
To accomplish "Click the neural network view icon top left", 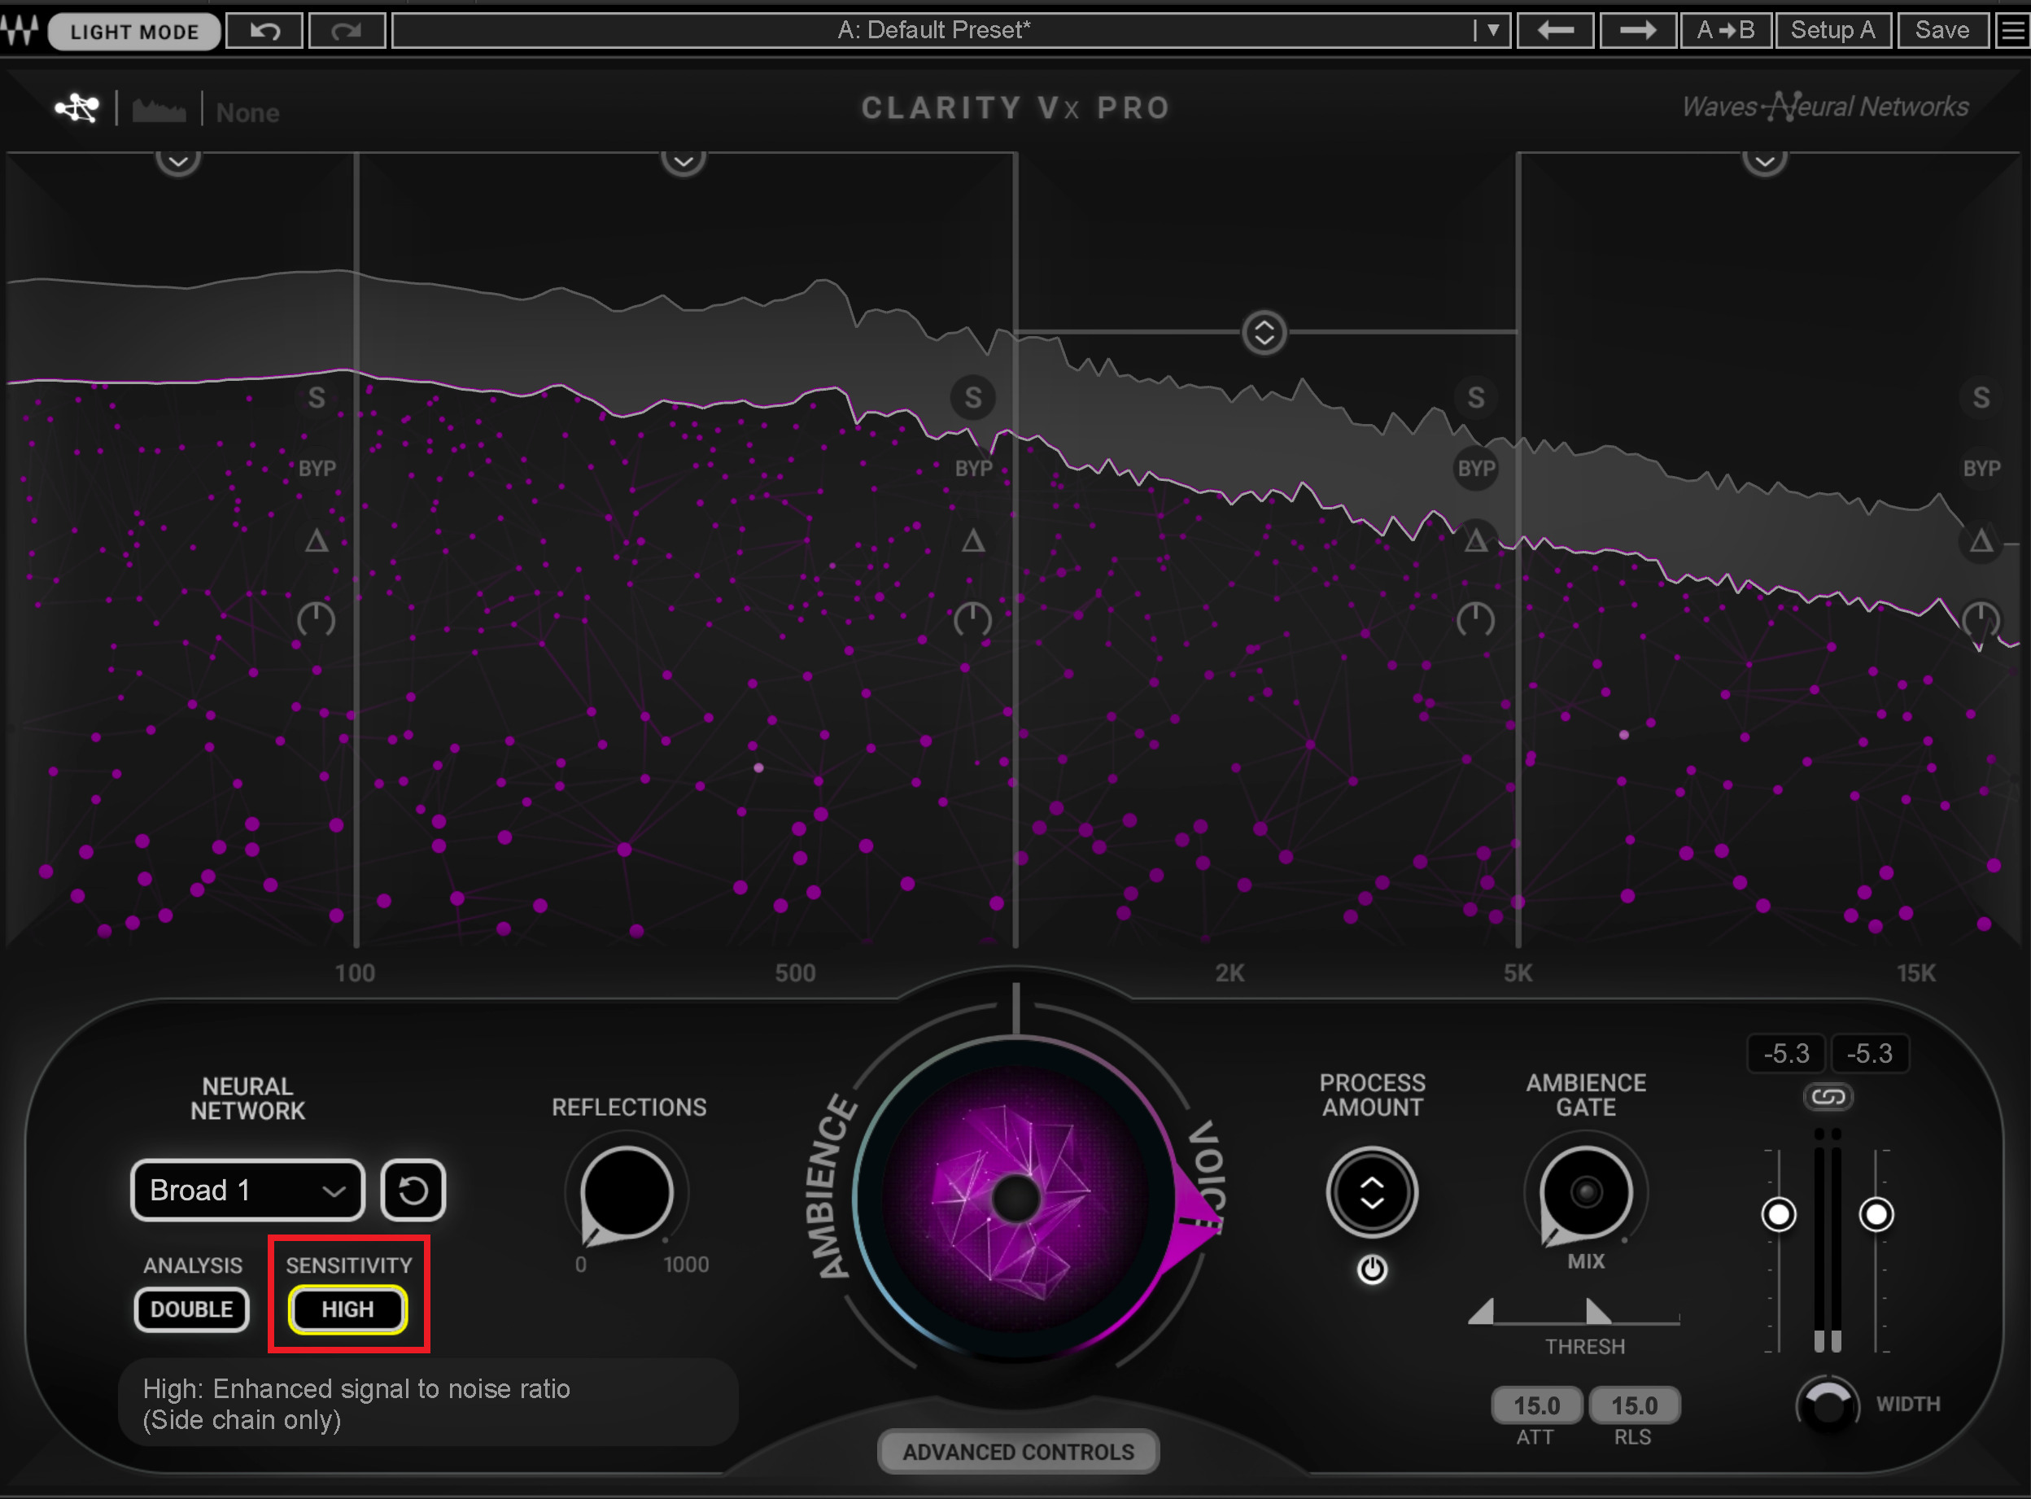I will coord(77,109).
